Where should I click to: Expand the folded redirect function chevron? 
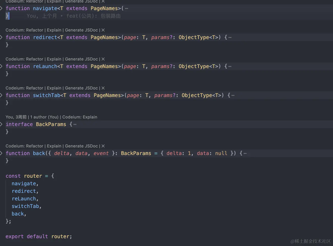coord(1,37)
